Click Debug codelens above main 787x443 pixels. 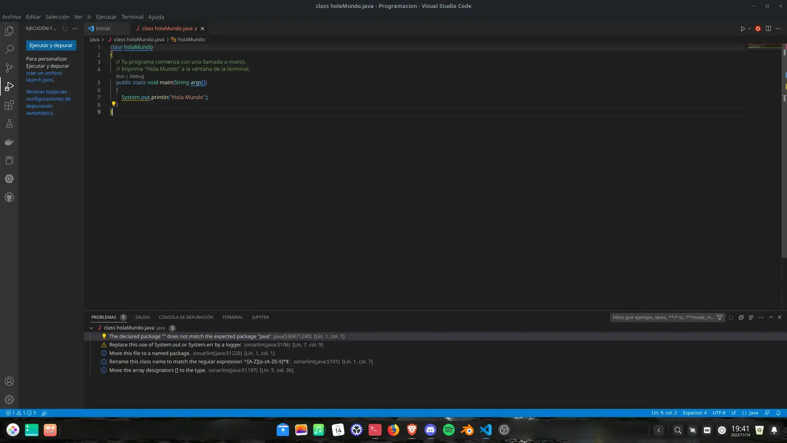coord(137,76)
